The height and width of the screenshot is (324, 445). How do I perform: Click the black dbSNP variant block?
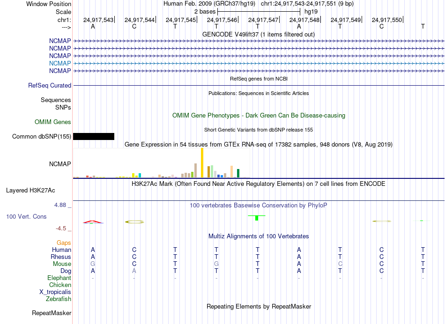(94, 136)
